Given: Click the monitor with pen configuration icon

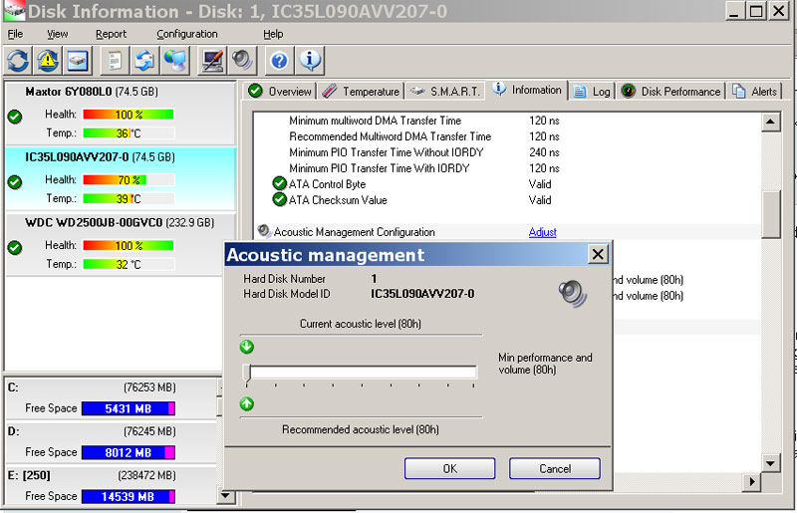Looking at the screenshot, I should click(x=211, y=60).
